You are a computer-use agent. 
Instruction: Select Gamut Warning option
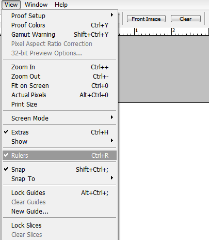click(x=59, y=35)
